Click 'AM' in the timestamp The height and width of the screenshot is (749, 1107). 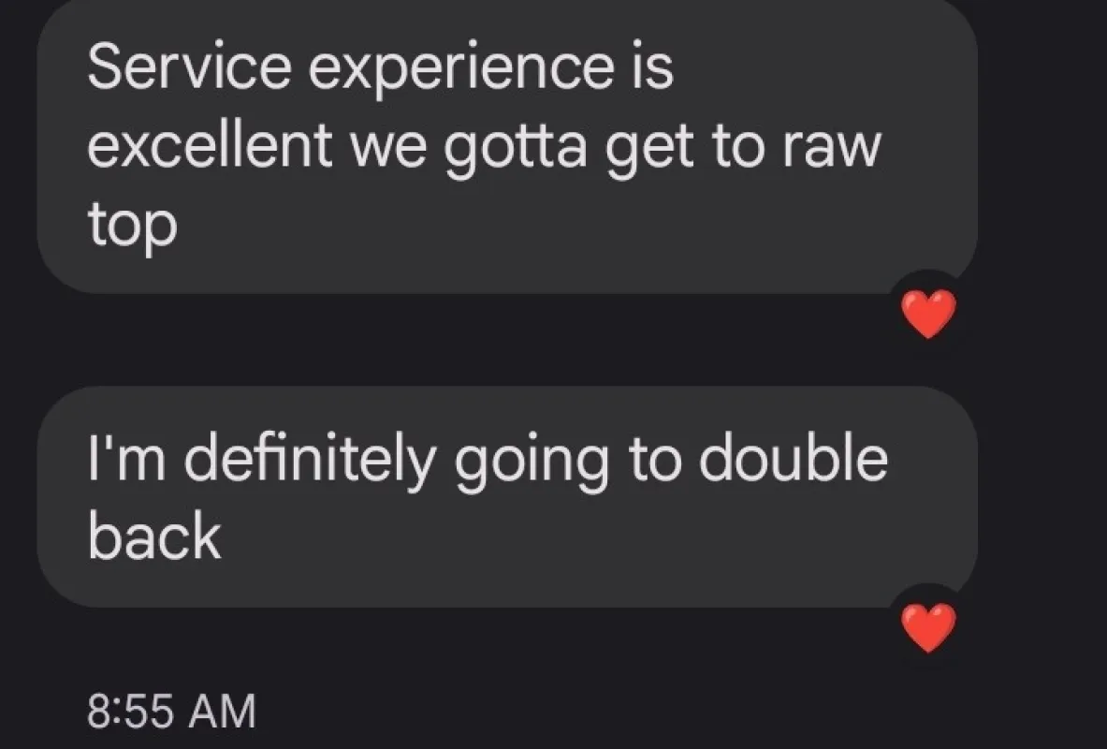point(223,711)
